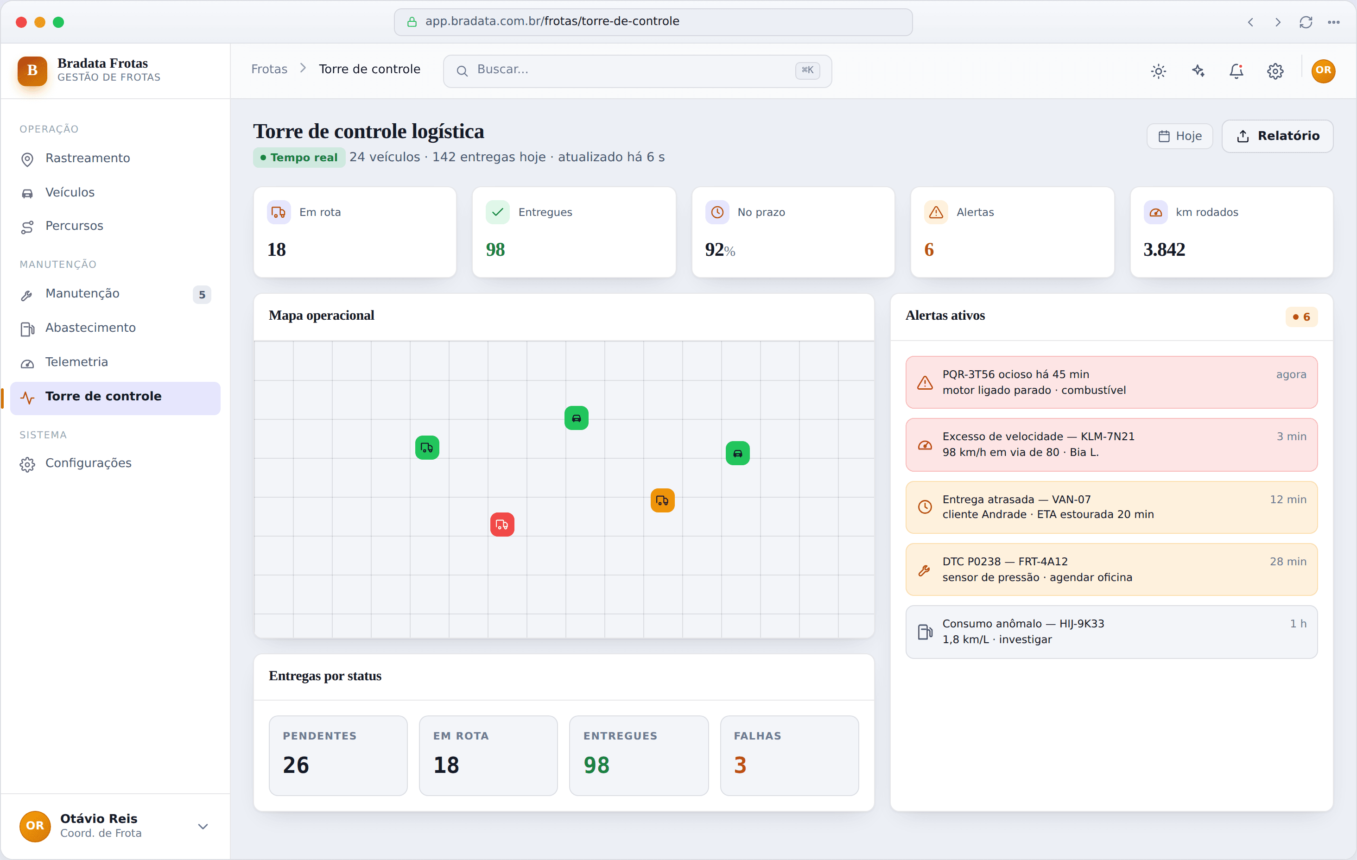Click the settings gear in top bar
Image resolution: width=1357 pixels, height=860 pixels.
(x=1275, y=71)
